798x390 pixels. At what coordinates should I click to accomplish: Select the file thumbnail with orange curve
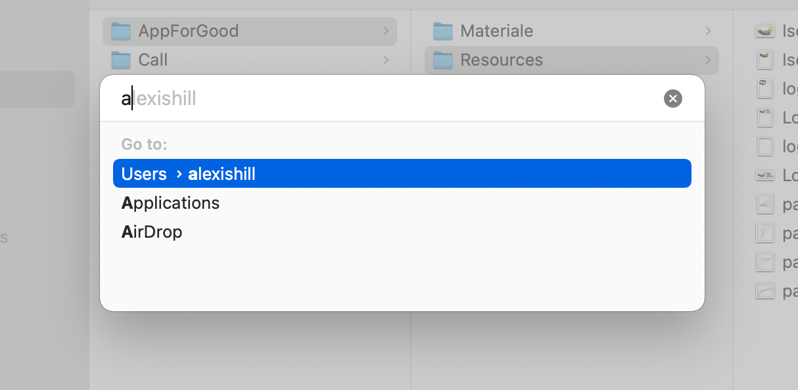[x=764, y=233]
